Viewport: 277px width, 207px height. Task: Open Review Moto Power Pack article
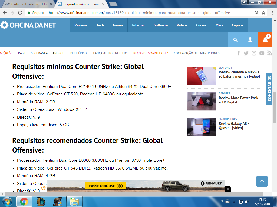tap(238, 100)
